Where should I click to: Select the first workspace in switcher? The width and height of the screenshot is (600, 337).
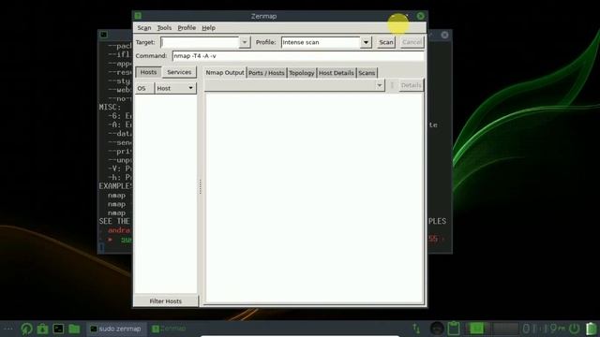(x=477, y=329)
